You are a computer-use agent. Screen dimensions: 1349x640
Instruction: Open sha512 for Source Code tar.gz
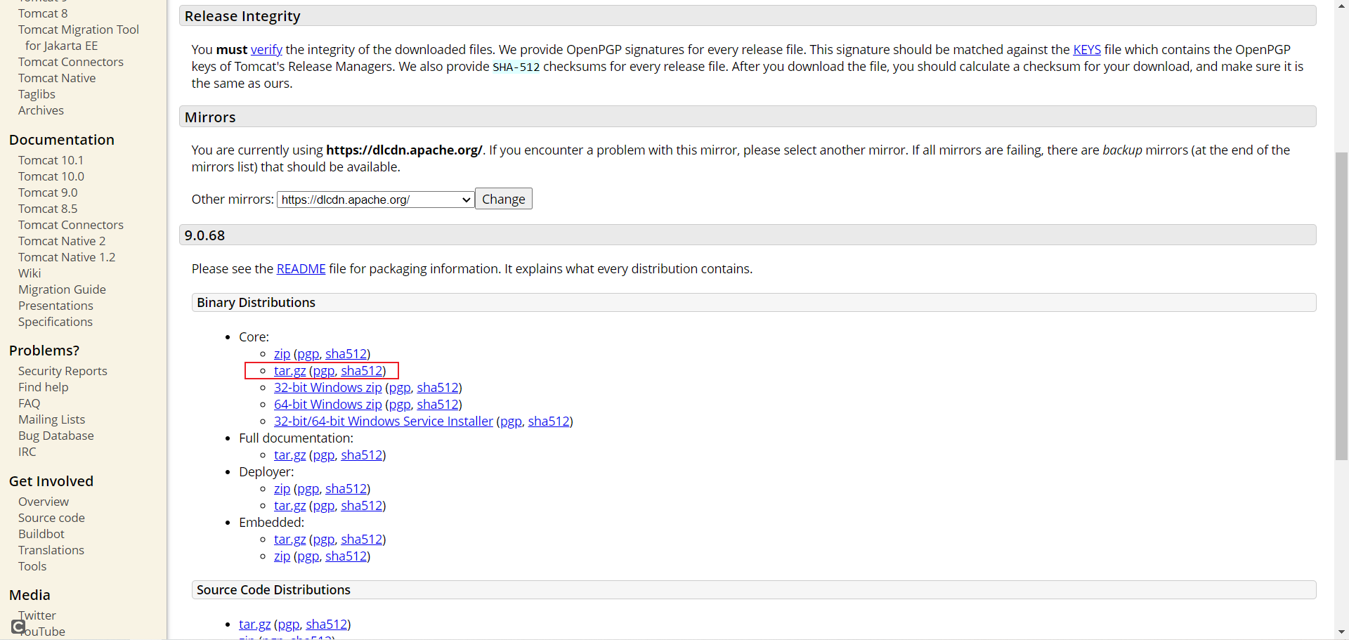327,624
